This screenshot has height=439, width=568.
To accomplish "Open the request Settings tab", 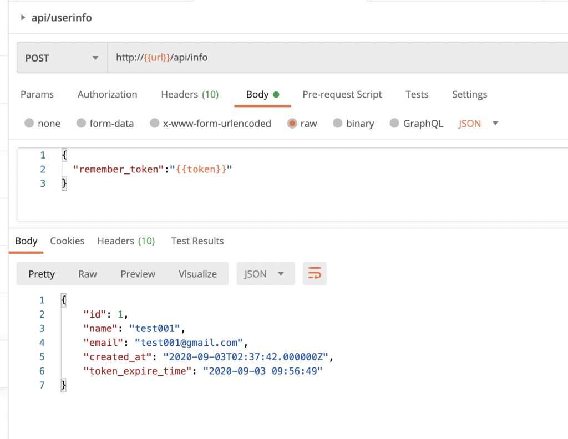I will (x=469, y=94).
